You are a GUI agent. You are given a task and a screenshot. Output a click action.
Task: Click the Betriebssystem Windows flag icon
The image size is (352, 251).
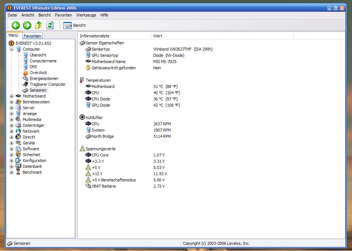tap(18, 102)
